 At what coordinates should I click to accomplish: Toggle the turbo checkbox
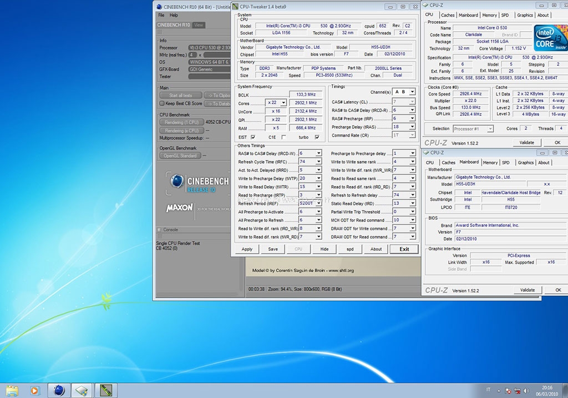(317, 137)
